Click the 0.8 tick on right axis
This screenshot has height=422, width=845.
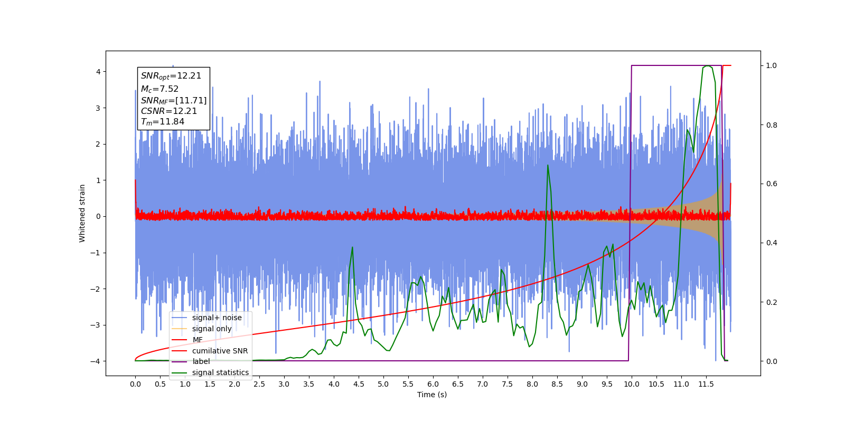tap(772, 125)
